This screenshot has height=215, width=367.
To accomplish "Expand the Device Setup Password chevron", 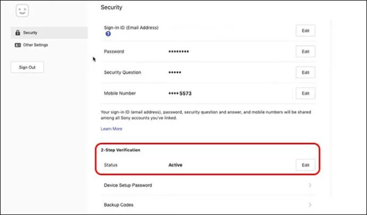I will click(x=310, y=185).
